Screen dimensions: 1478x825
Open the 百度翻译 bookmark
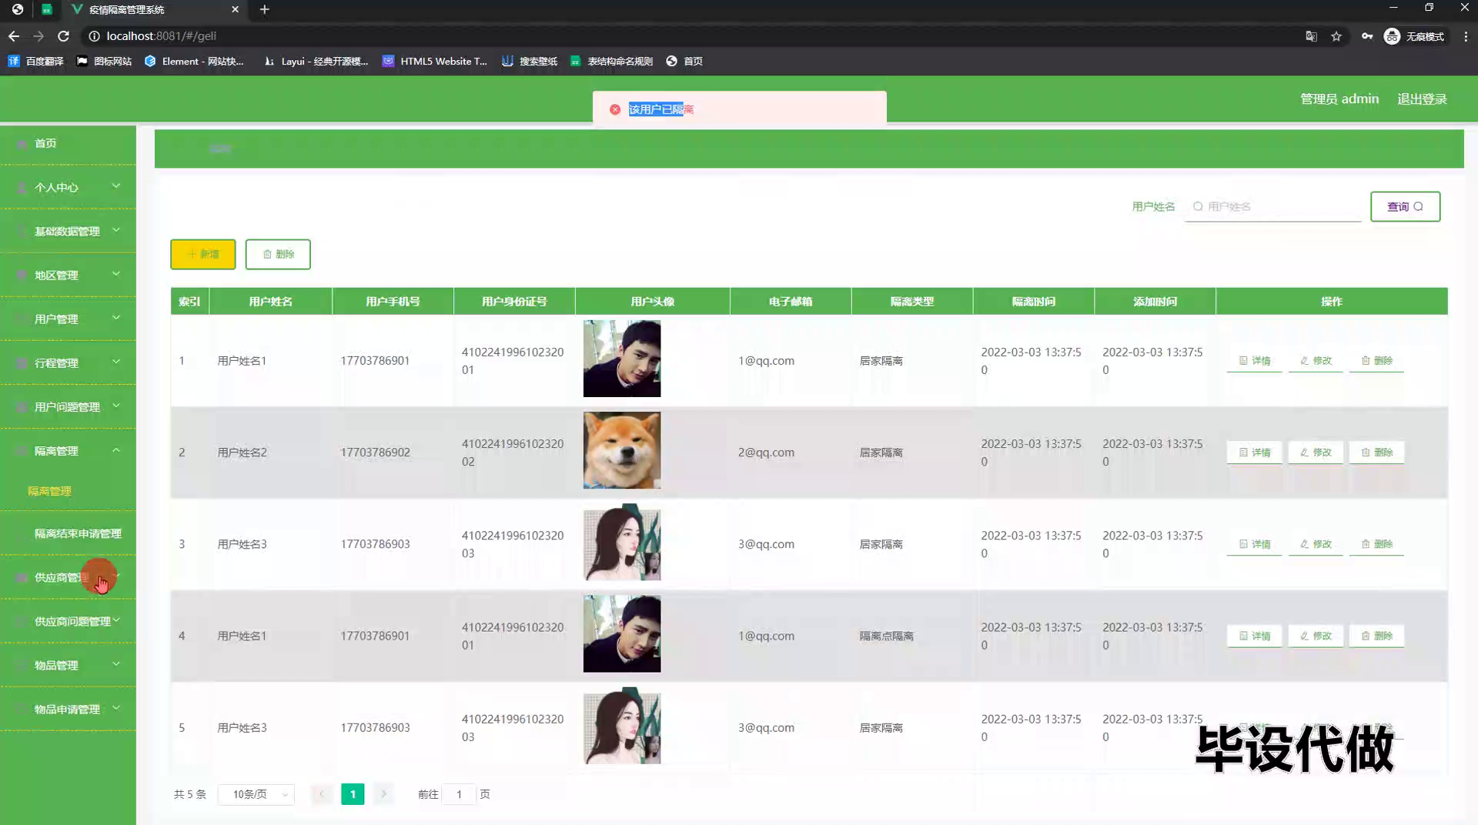pyautogui.click(x=35, y=61)
